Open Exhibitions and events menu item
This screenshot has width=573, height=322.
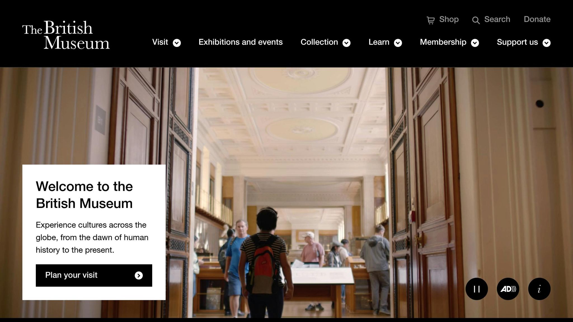(x=241, y=42)
